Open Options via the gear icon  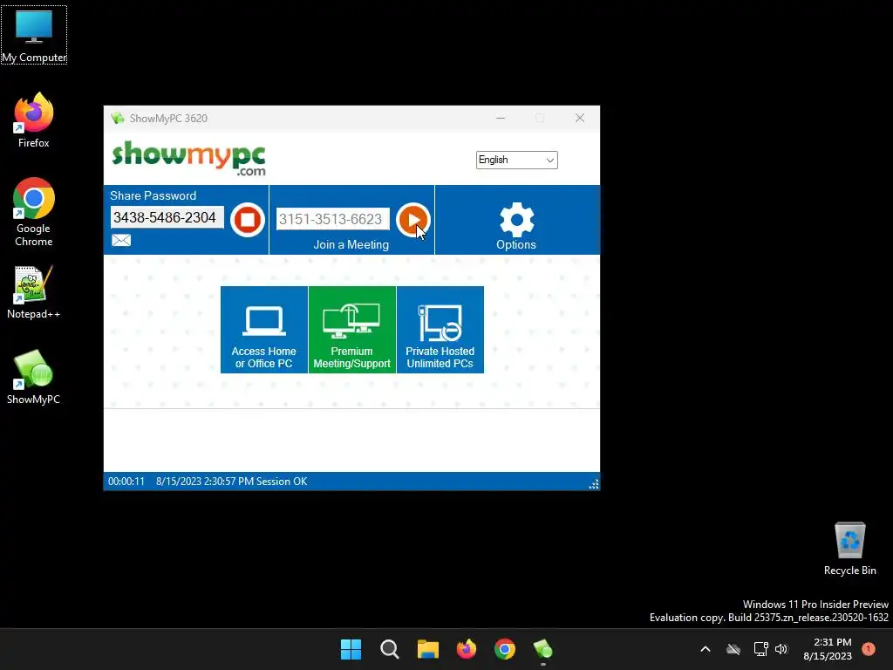coord(516,219)
